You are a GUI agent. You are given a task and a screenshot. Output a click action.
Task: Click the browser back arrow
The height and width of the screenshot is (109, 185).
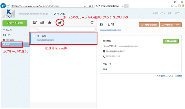(3, 6)
